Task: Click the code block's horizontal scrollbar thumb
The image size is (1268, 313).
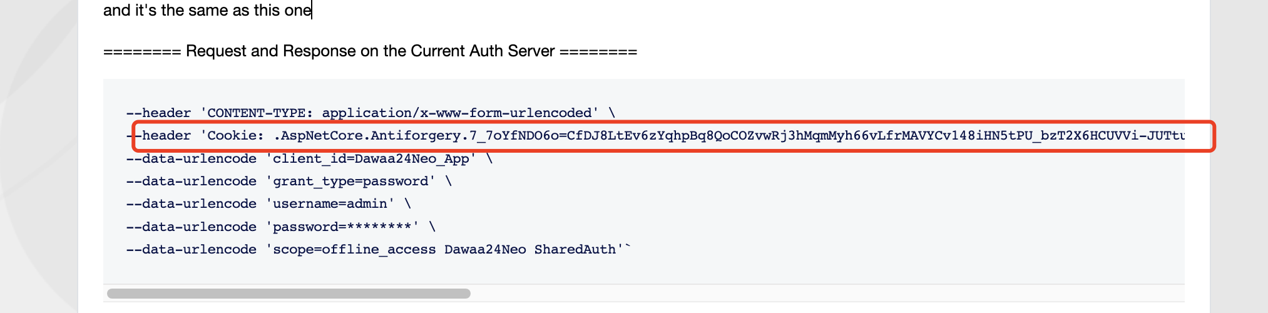Action: [x=289, y=294]
